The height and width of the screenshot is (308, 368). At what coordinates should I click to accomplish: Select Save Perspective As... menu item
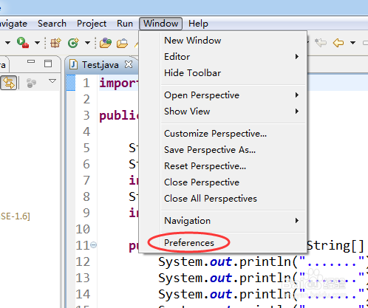pos(222,150)
